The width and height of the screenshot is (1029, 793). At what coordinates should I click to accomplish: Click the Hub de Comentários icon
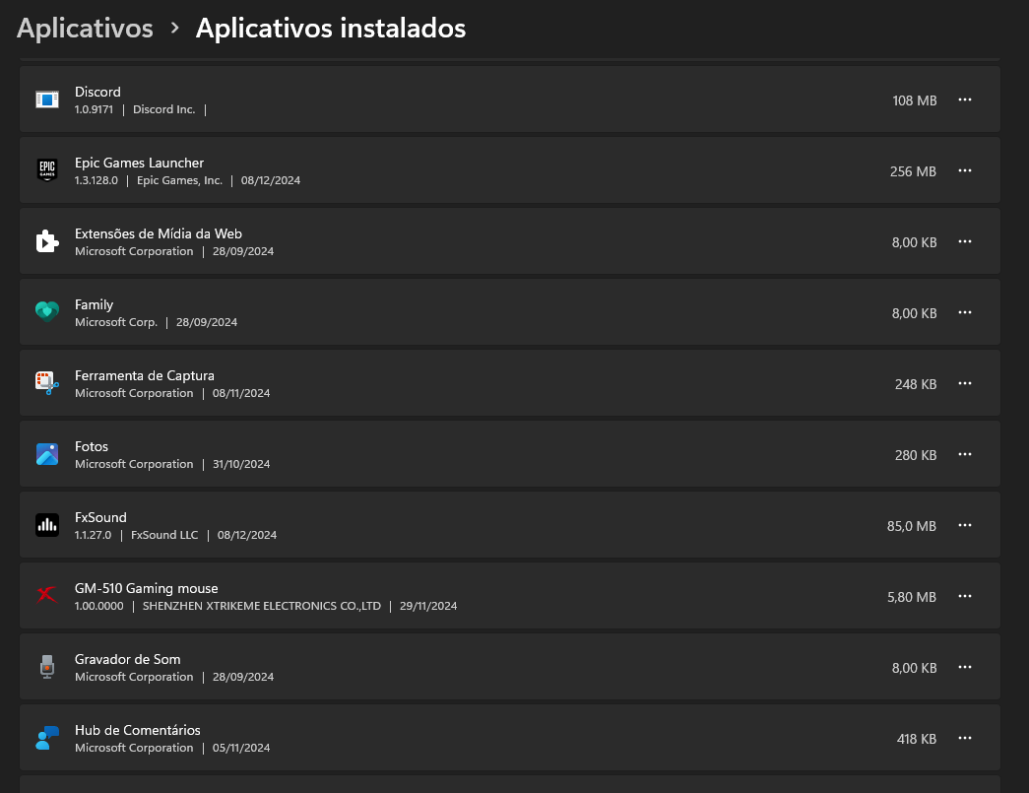[x=47, y=738]
